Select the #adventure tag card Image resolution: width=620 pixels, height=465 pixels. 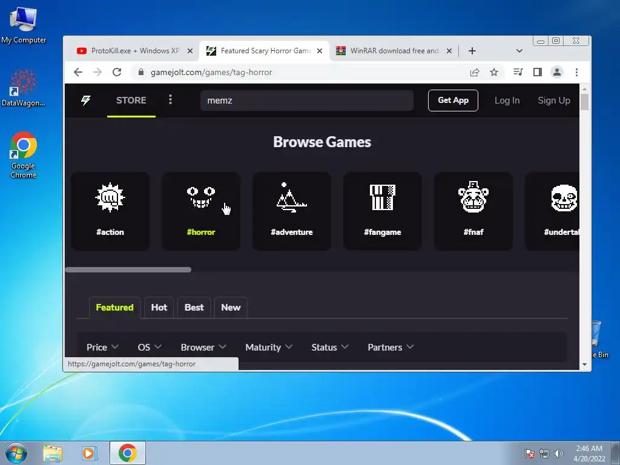coord(292,211)
